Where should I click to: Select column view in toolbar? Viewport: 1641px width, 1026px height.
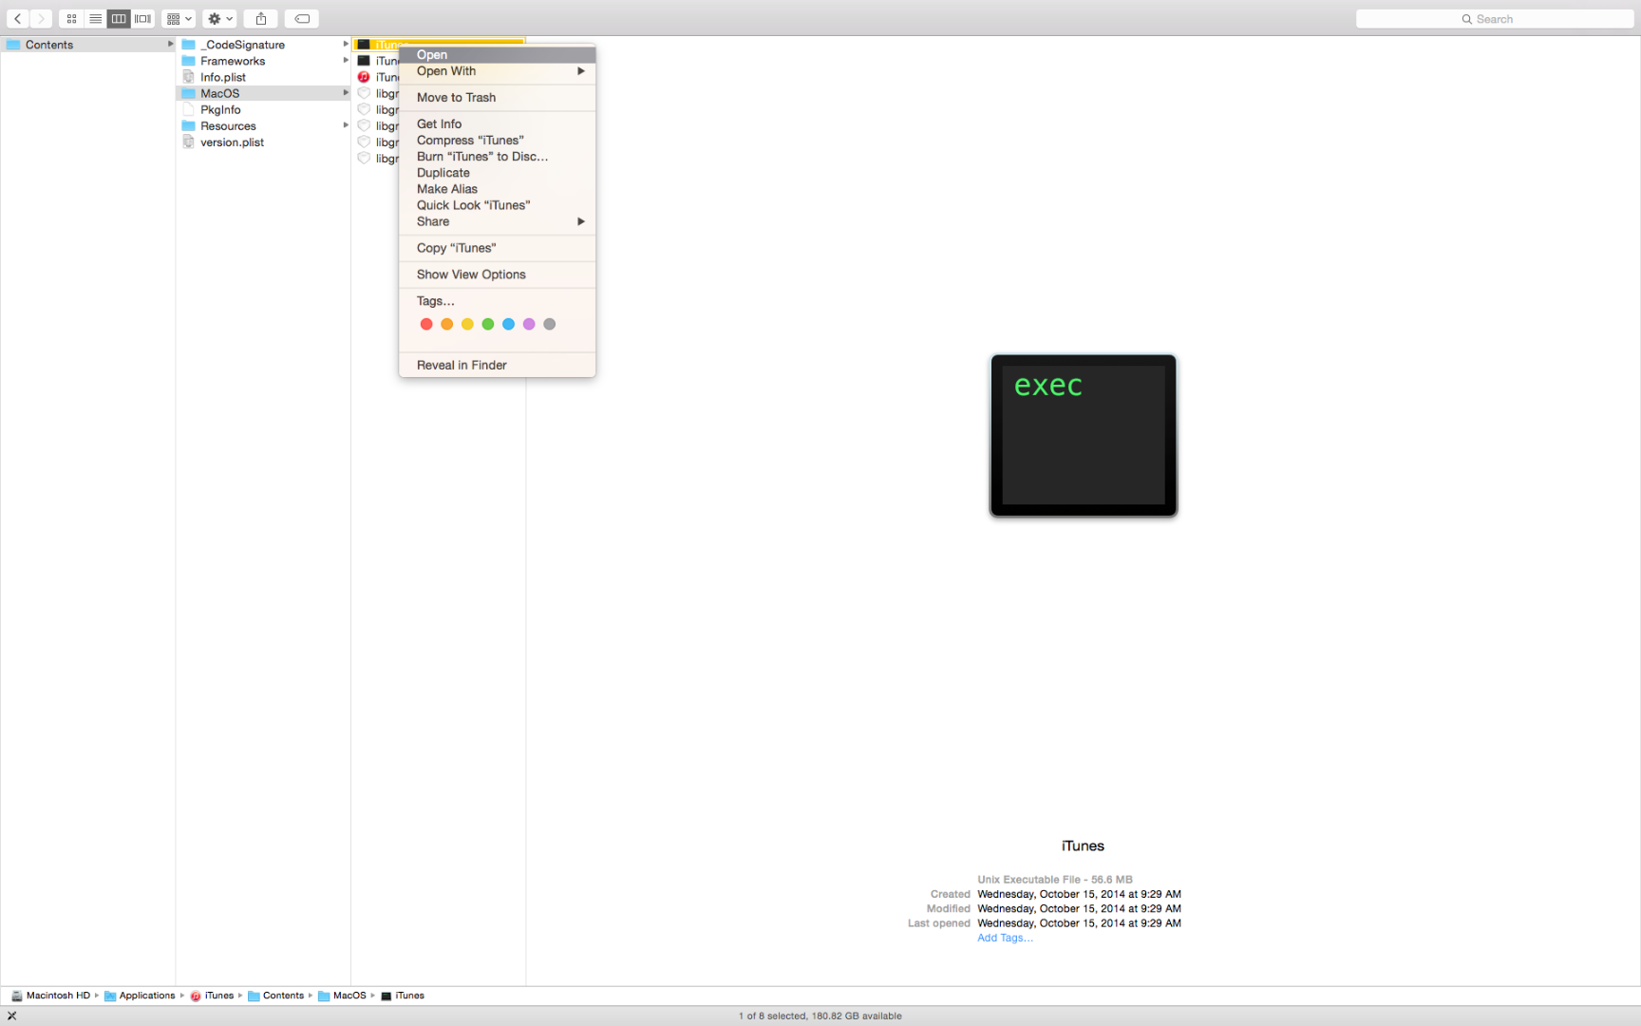[119, 18]
